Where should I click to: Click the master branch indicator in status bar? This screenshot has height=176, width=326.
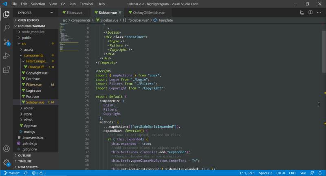[x=12, y=173]
